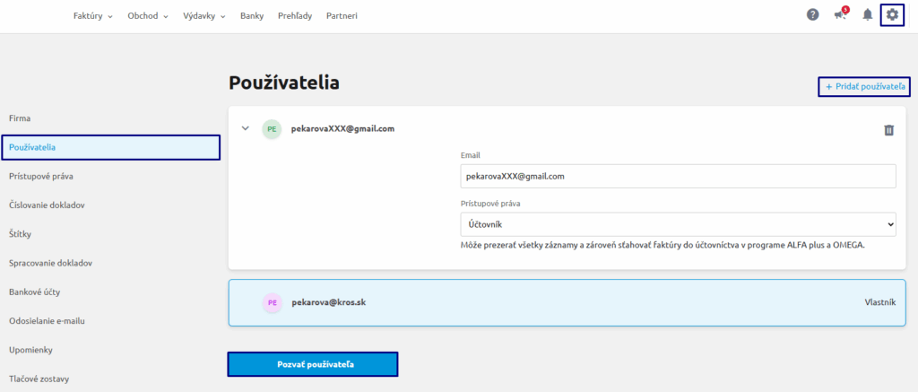Open the megaphone announcements icon

[840, 15]
